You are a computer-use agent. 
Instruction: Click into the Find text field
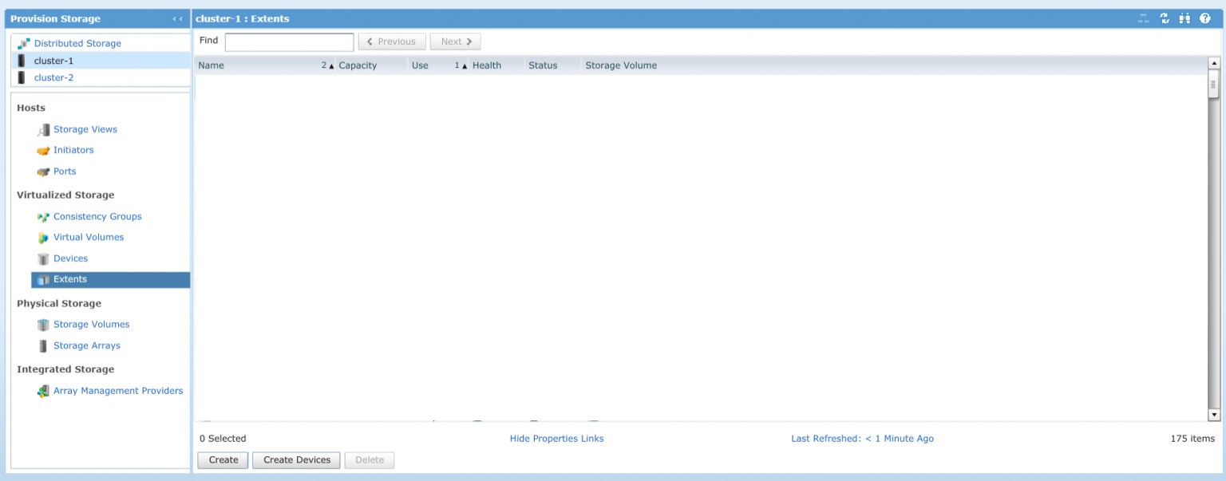tap(289, 41)
